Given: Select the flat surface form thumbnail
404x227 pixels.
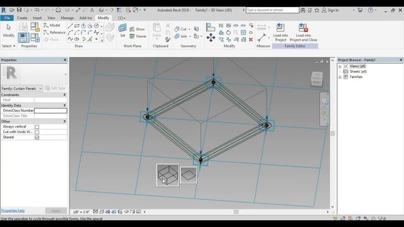Looking at the screenshot, I should (189, 175).
